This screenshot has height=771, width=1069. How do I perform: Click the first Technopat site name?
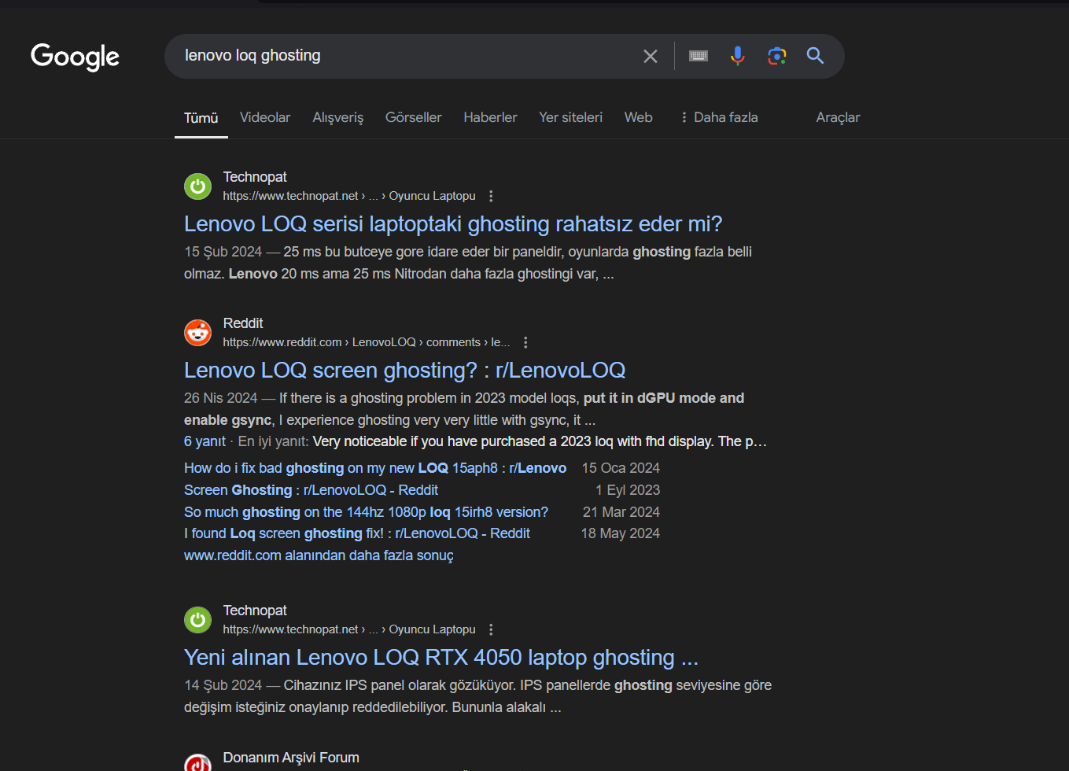[x=255, y=177]
